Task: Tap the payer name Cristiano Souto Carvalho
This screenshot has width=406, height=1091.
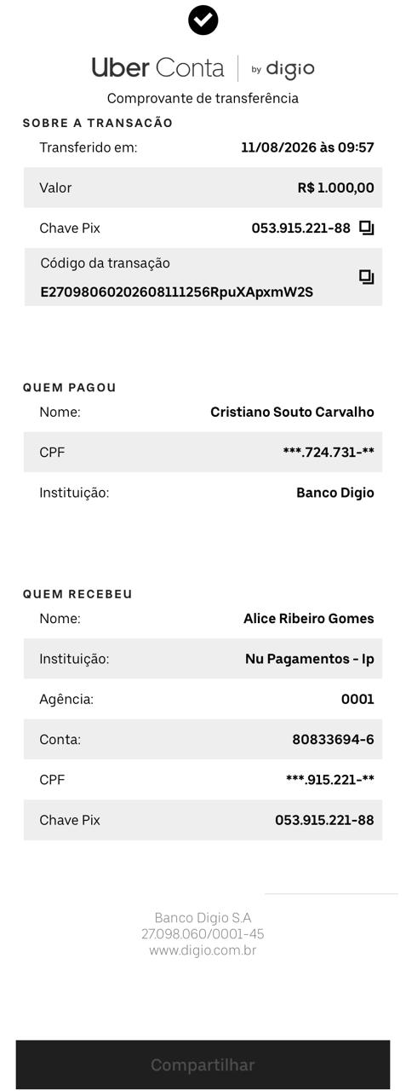Action: [292, 412]
